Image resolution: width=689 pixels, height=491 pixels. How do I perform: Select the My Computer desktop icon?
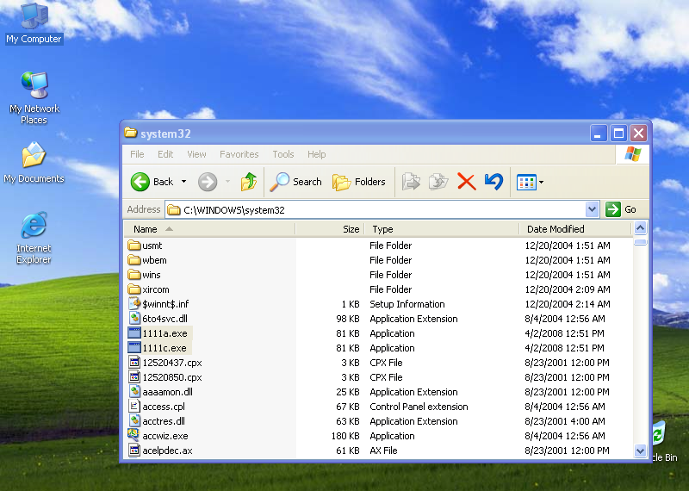pos(34,23)
